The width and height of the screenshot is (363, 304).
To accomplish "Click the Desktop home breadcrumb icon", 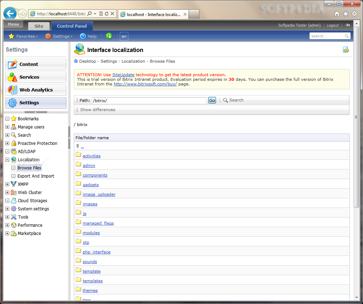I will click(76, 61).
